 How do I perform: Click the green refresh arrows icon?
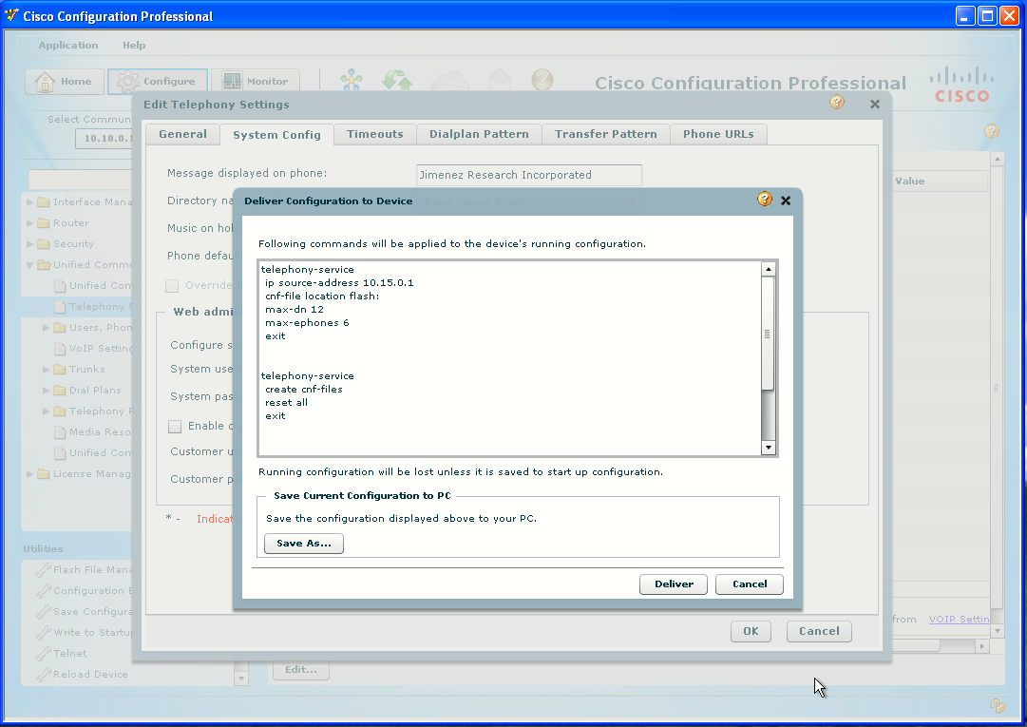coord(397,81)
